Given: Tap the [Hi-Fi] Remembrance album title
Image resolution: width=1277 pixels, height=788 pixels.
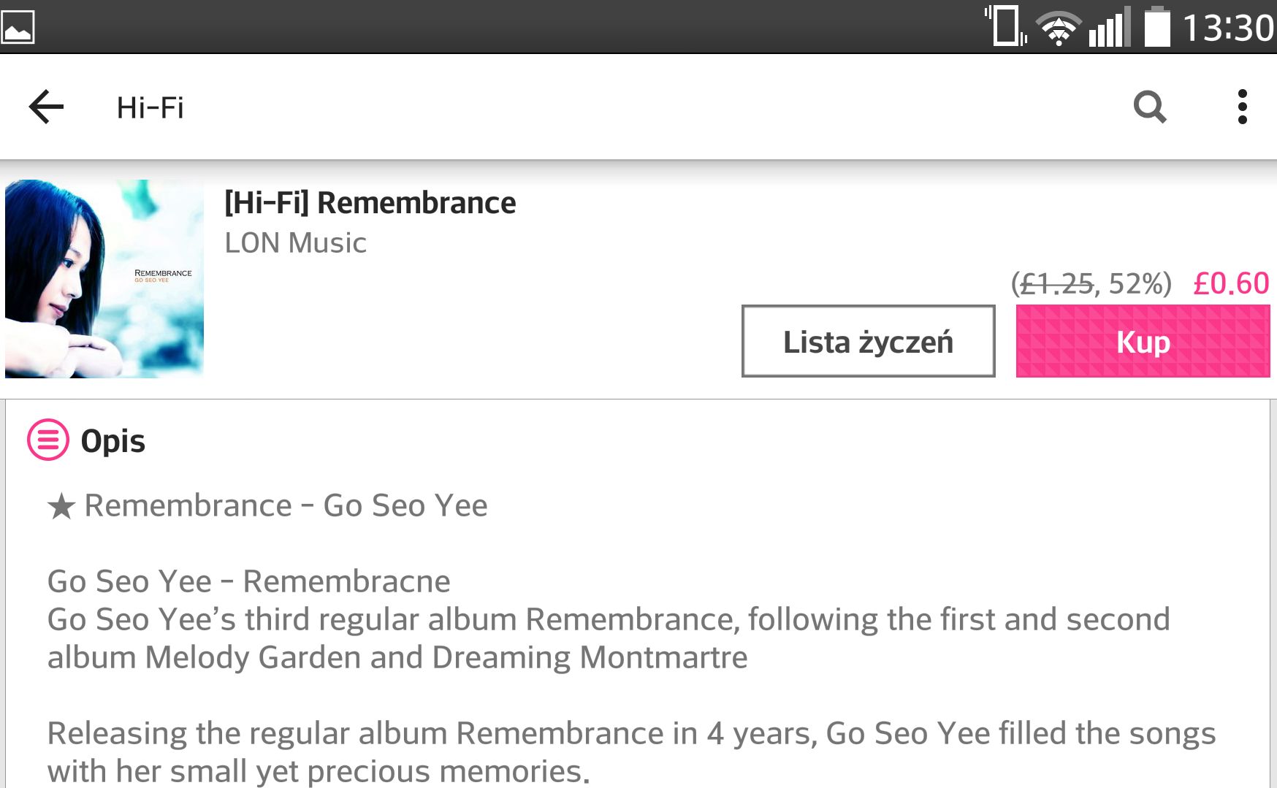Looking at the screenshot, I should point(370,203).
